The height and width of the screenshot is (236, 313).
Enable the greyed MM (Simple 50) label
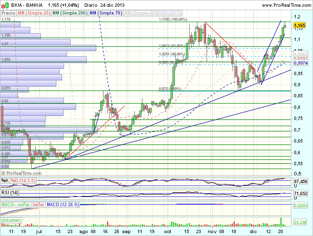click(x=140, y=13)
